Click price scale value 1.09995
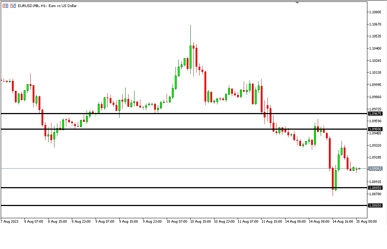 point(375,85)
